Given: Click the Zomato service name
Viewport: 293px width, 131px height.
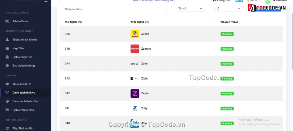Looking at the screenshot, I should pyautogui.click(x=146, y=49).
